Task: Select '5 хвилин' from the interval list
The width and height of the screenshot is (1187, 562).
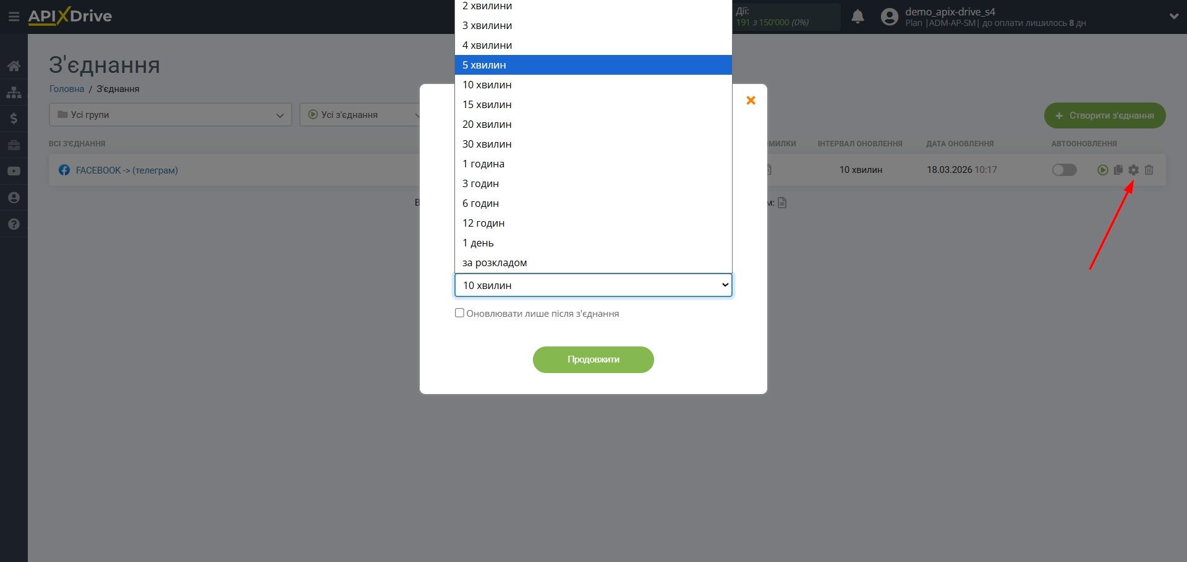Action: click(x=593, y=65)
